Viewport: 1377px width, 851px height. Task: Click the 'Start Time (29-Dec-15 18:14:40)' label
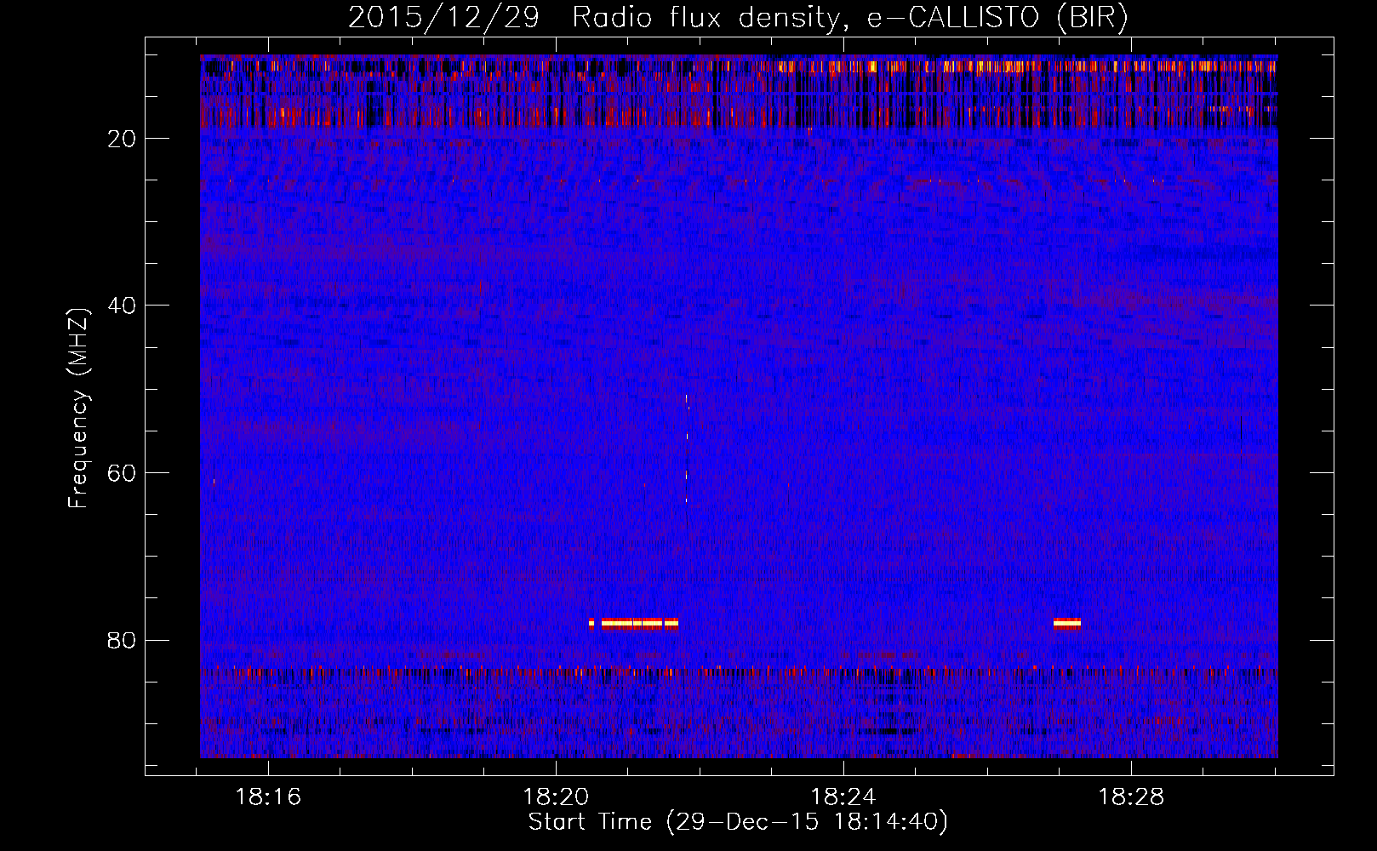click(x=738, y=822)
